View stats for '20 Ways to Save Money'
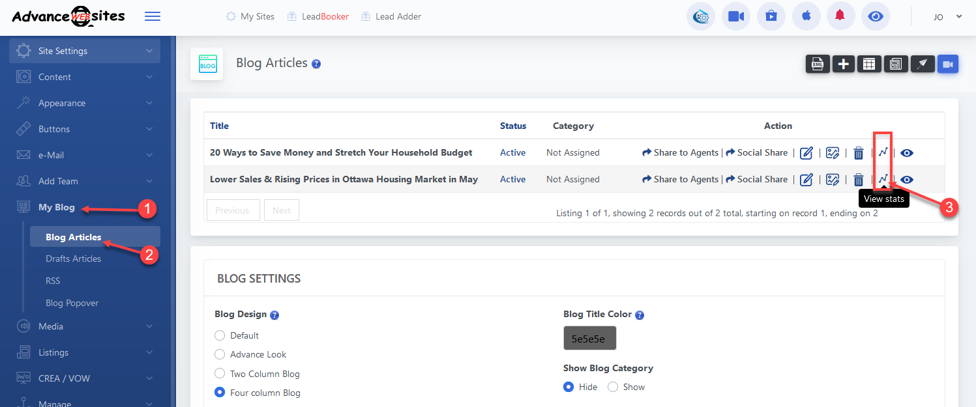 coord(883,152)
